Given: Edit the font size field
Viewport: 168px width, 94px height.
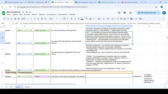Looking at the screenshot, I should point(64,19).
